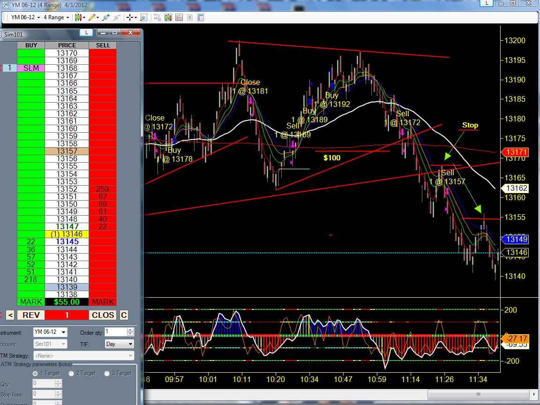Click the yellow 13146 price marker
This screenshot has width=540, height=405.
pyautogui.click(x=515, y=253)
